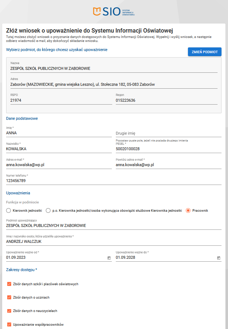Image resolution: width=228 pixels, height=329 pixels.
Task: Click the 'Upoważnienie ważne od' date field
Action: click(x=54, y=258)
